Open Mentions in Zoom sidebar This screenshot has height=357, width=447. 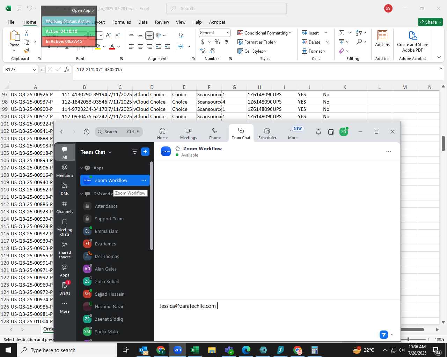tap(65, 170)
